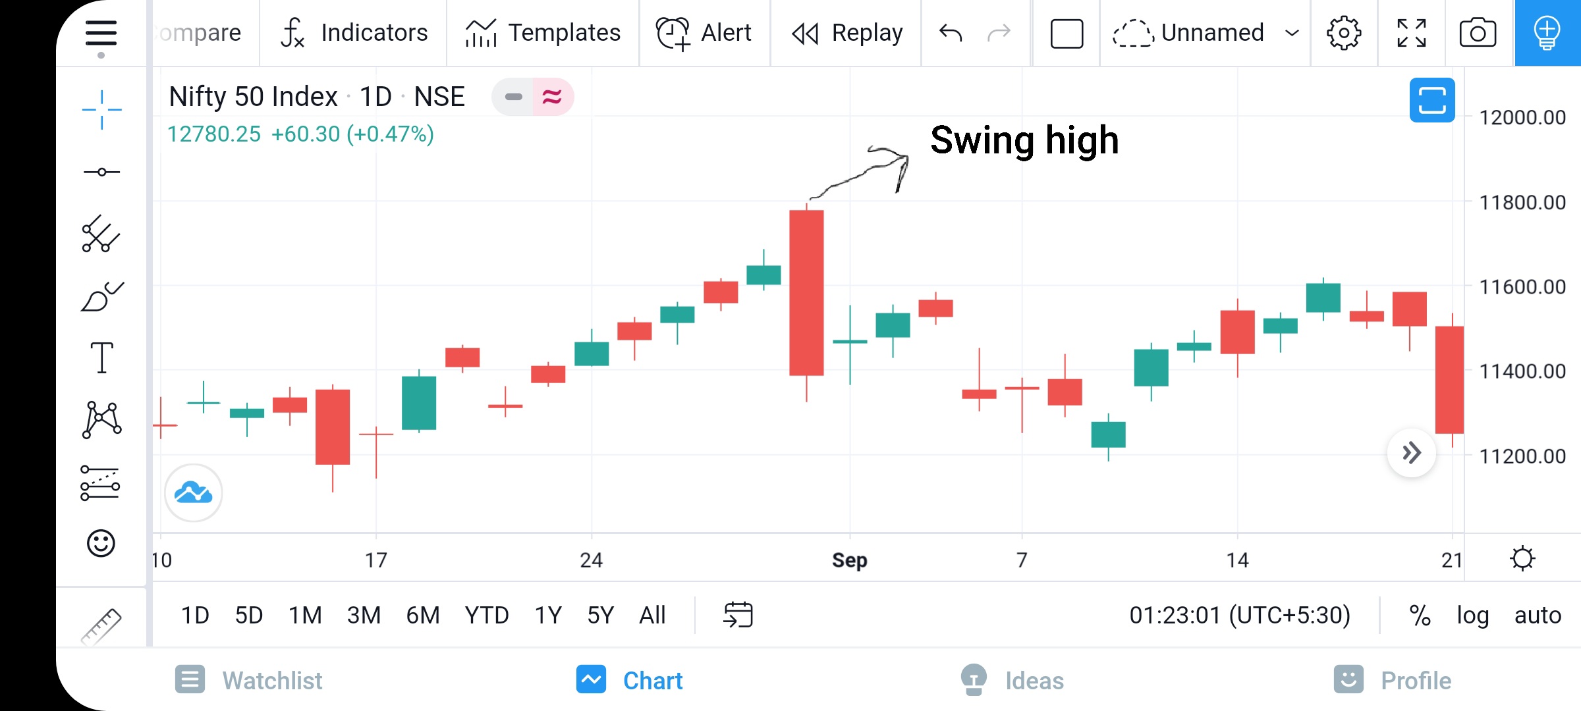Expand hidden panel with double chevron

[1411, 453]
